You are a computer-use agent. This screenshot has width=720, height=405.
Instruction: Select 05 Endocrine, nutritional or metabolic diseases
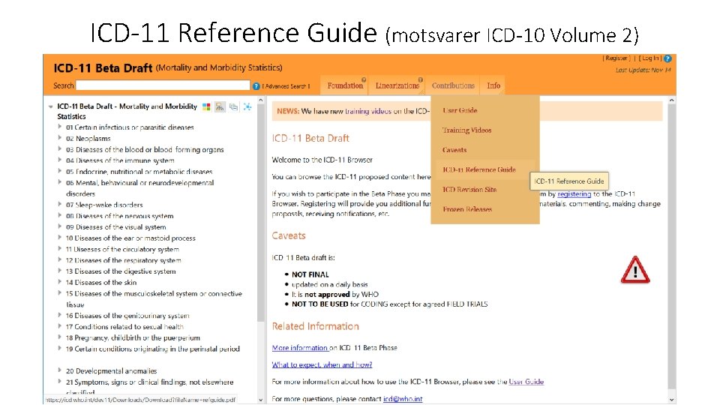point(139,171)
